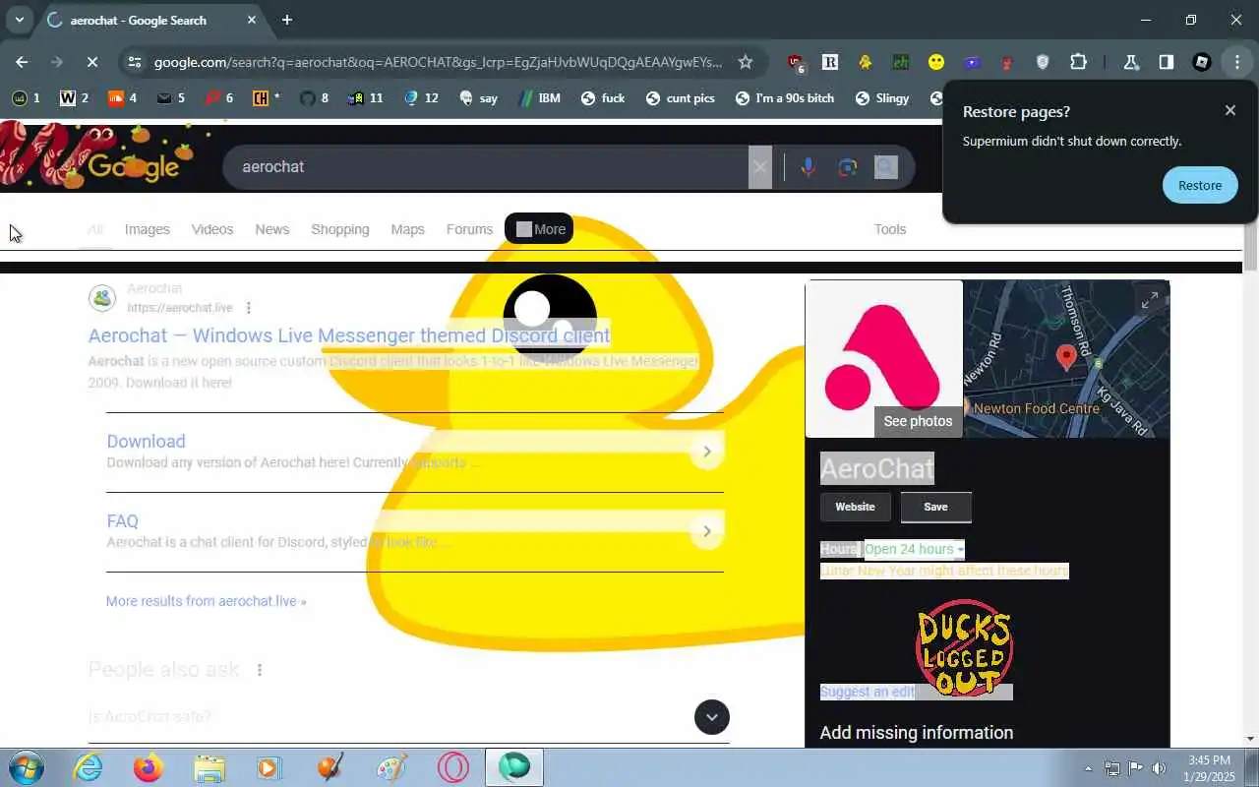Go back using the browser back arrow

click(x=22, y=62)
